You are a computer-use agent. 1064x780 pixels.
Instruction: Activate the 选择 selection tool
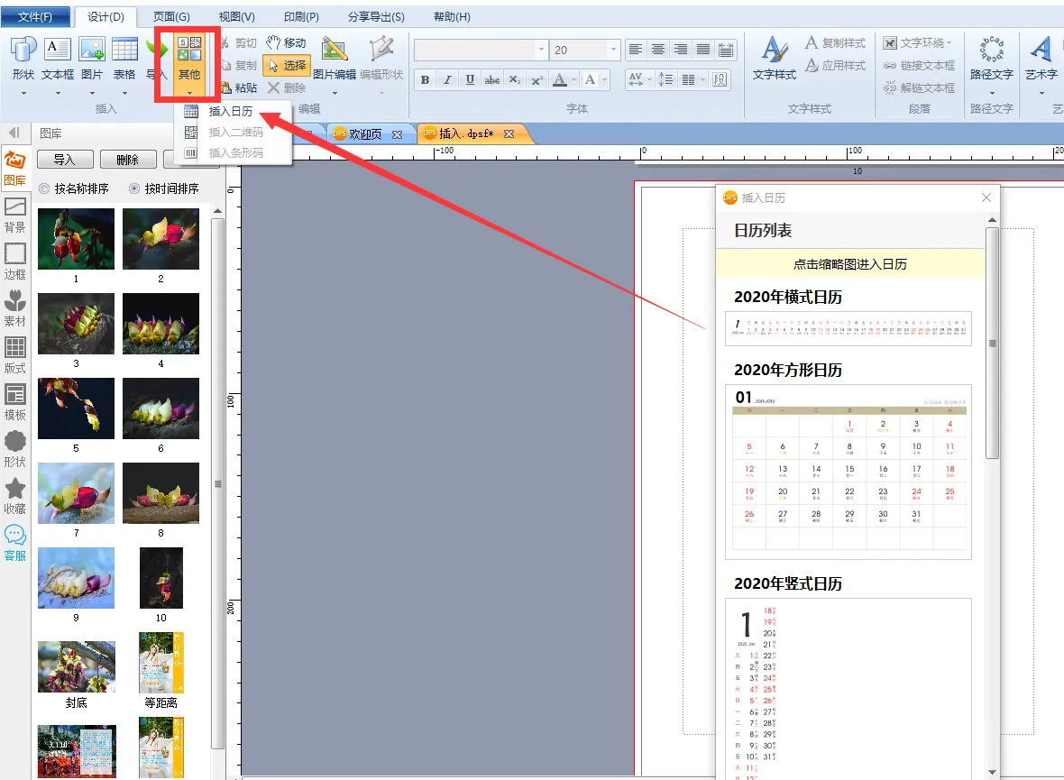[x=287, y=65]
